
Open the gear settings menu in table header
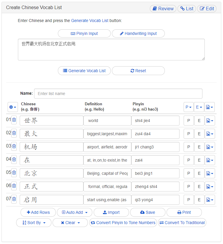click(13, 107)
